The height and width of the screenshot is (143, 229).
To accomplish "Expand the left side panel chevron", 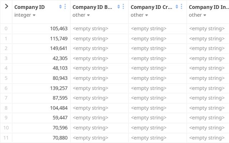I will [6, 6].
